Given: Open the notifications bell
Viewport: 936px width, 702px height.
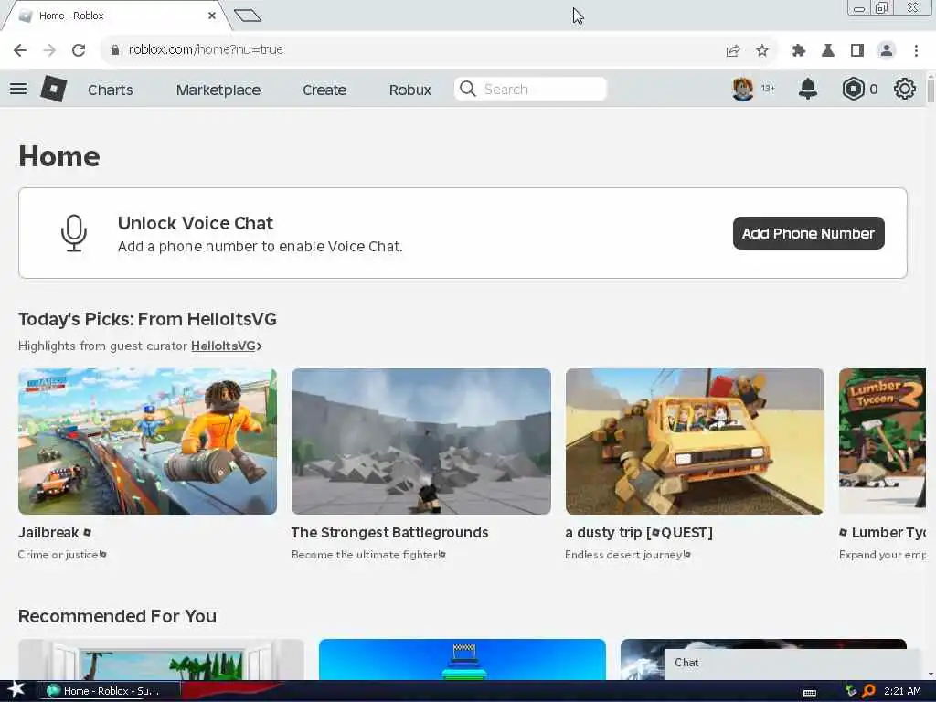Looking at the screenshot, I should point(808,89).
